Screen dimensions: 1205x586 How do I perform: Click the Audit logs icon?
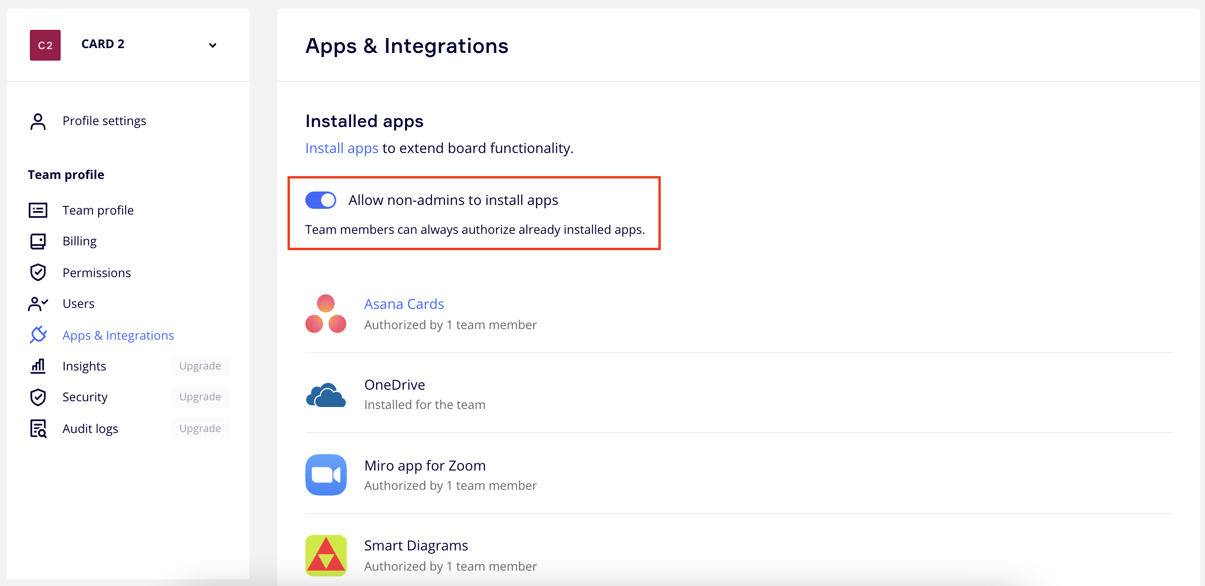click(38, 428)
